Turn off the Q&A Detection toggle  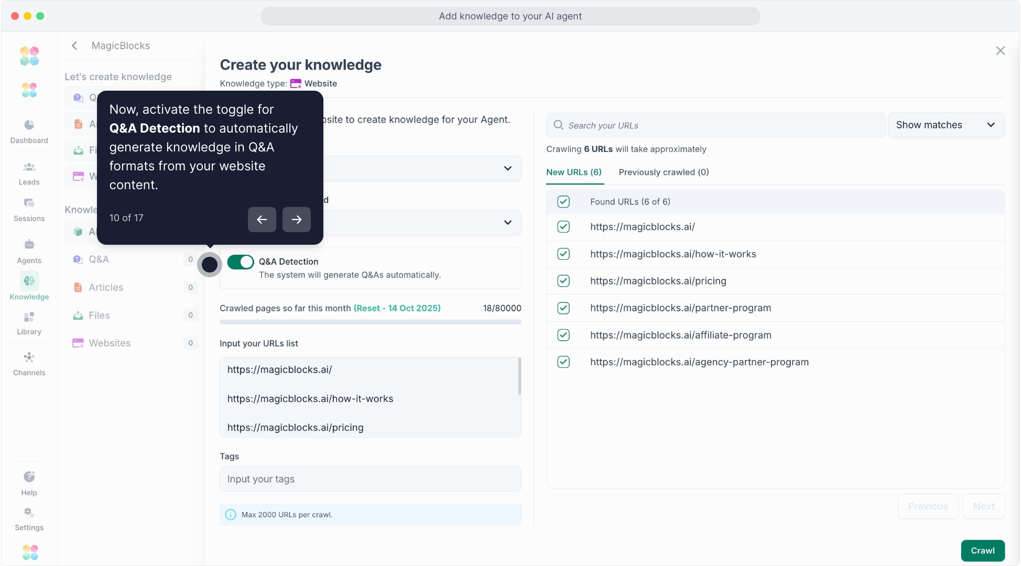click(x=241, y=262)
